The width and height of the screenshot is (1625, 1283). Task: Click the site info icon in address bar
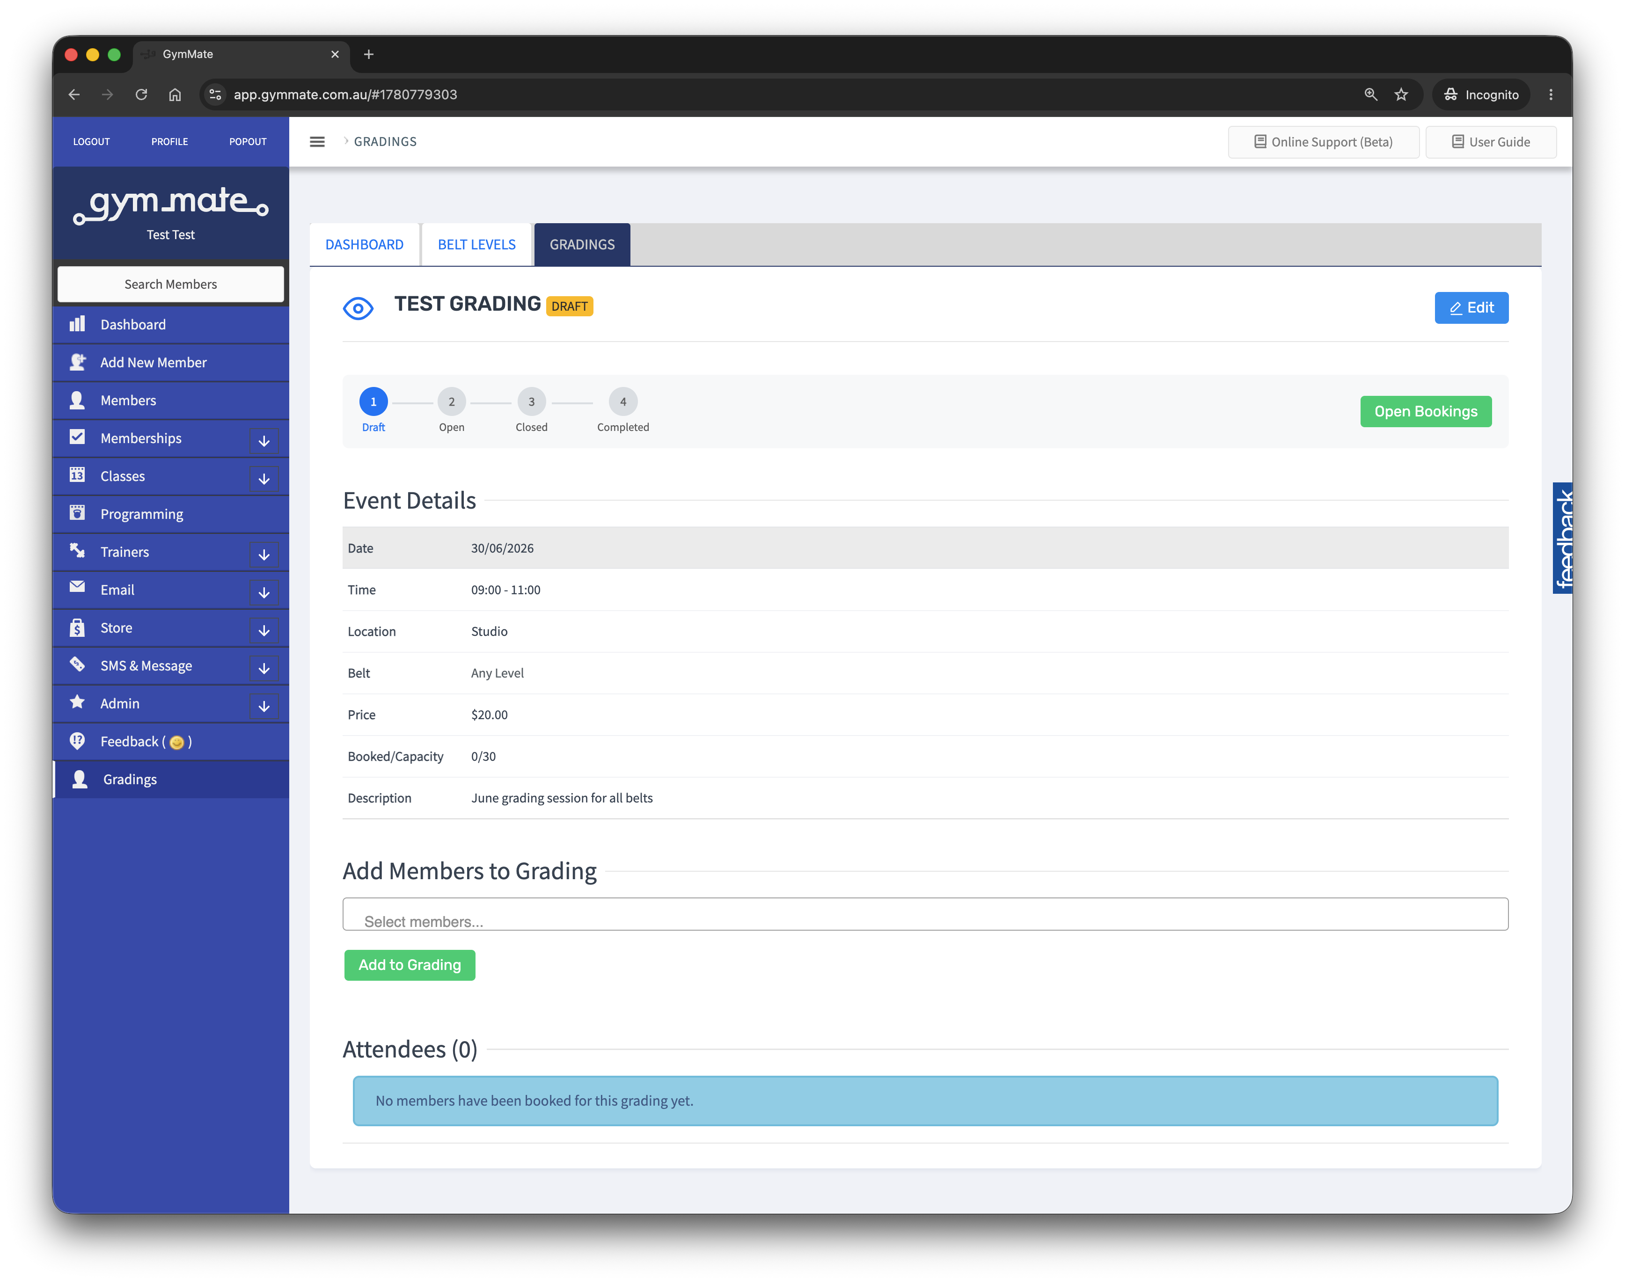[x=216, y=95]
